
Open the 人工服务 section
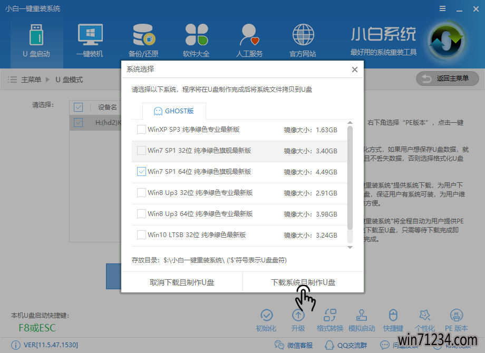(x=249, y=41)
